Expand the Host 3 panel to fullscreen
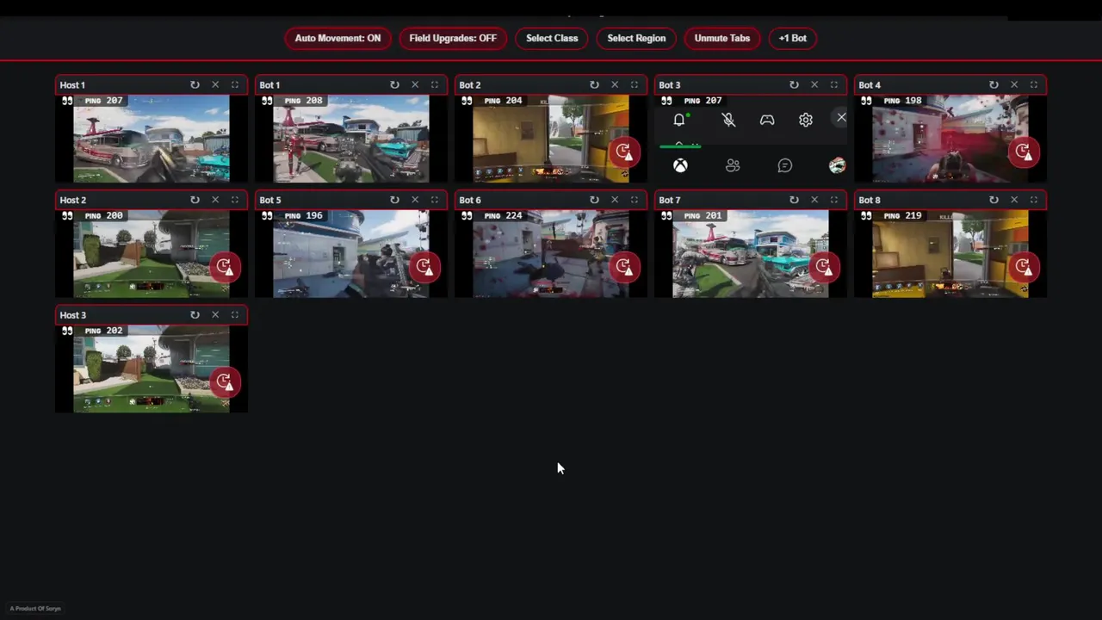Image resolution: width=1102 pixels, height=620 pixels. pyautogui.click(x=235, y=315)
